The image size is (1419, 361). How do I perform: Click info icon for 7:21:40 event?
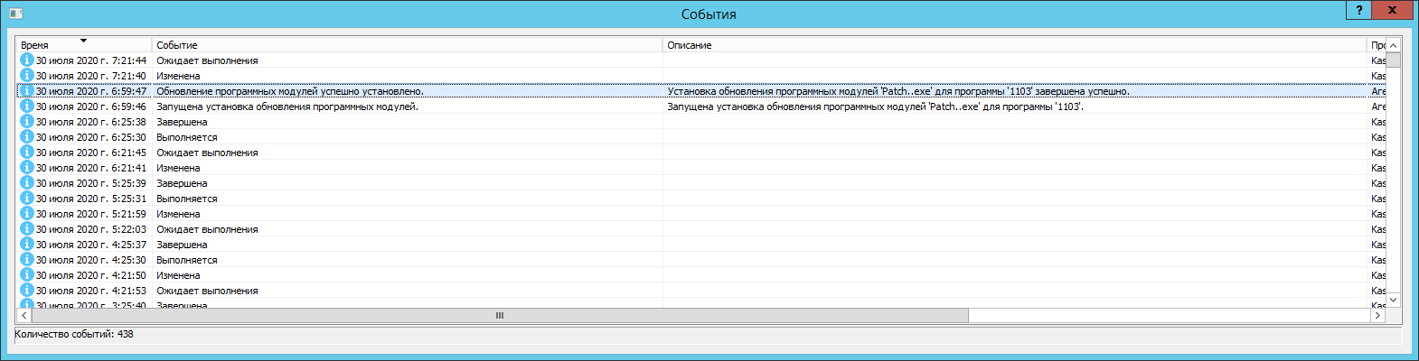point(27,75)
